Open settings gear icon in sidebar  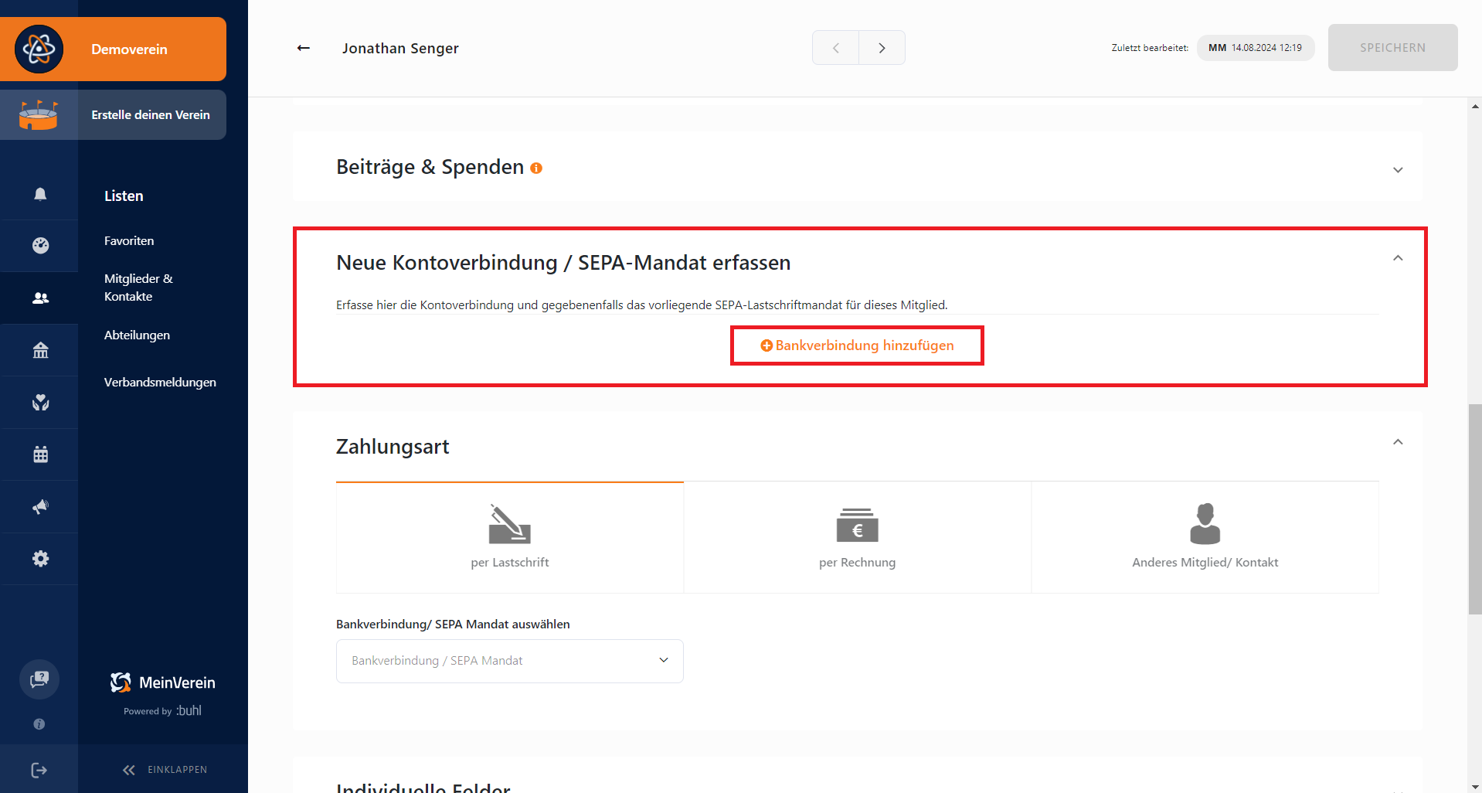coord(40,559)
